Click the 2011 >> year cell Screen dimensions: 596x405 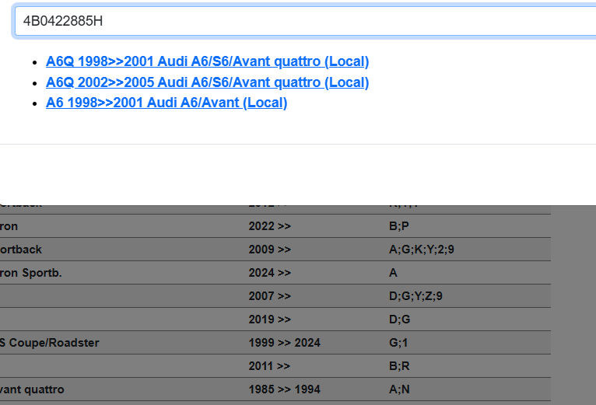(x=269, y=366)
